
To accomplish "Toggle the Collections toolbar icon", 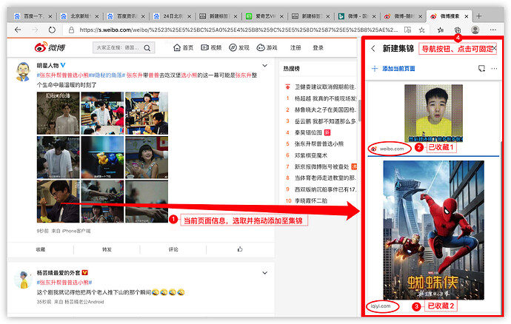I will point(458,30).
